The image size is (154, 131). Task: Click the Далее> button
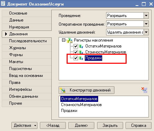tap(81, 125)
